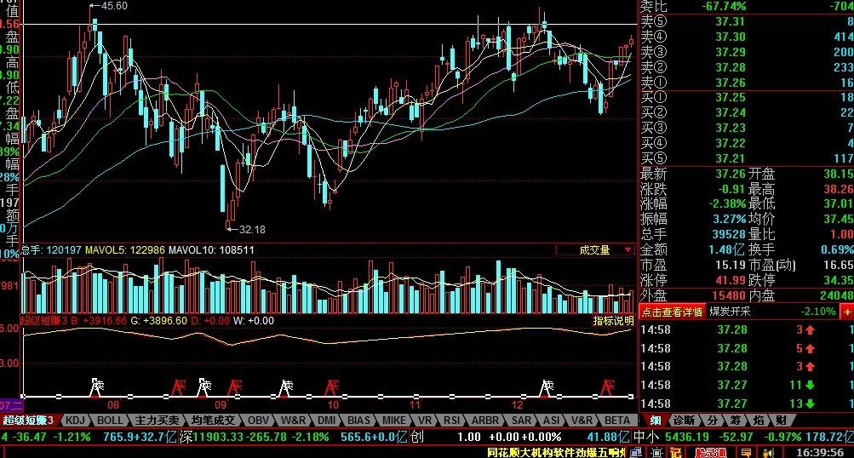Select the BOLL indicator tab
854x458 pixels.
point(110,421)
